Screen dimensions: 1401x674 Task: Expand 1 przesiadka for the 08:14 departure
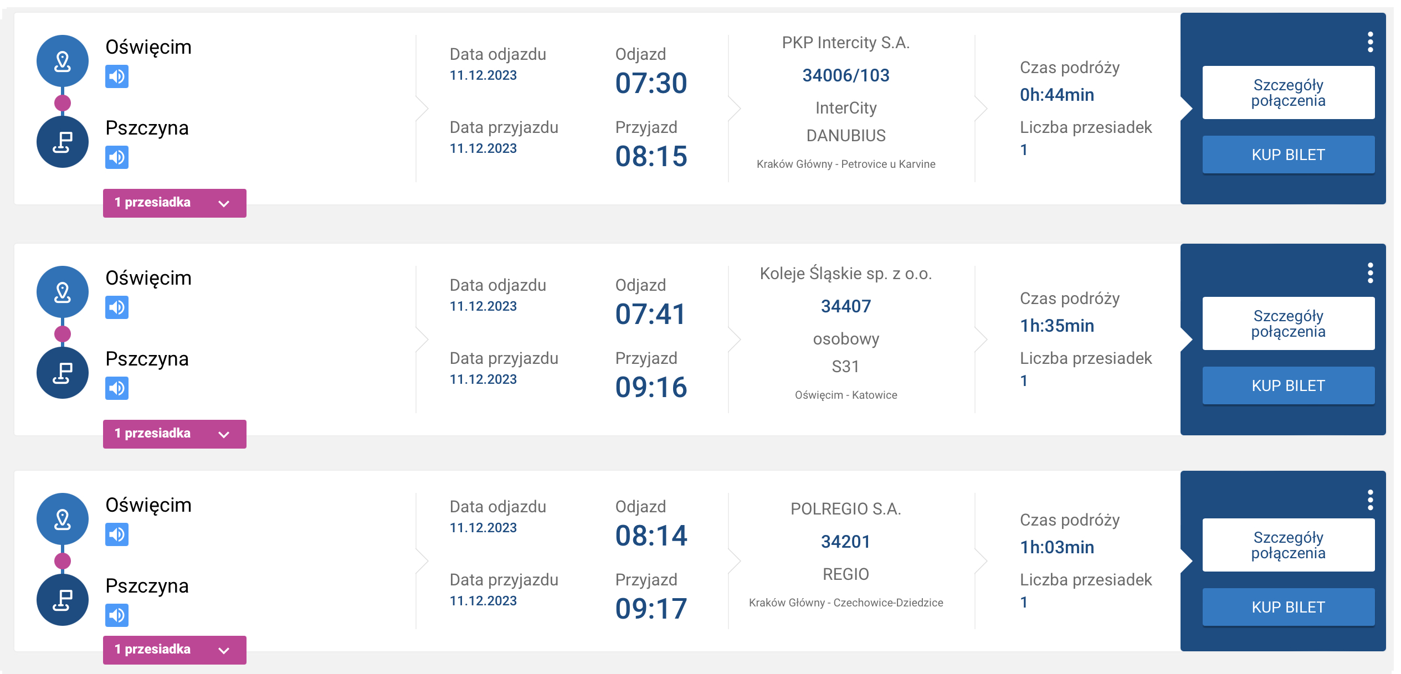[x=175, y=650]
